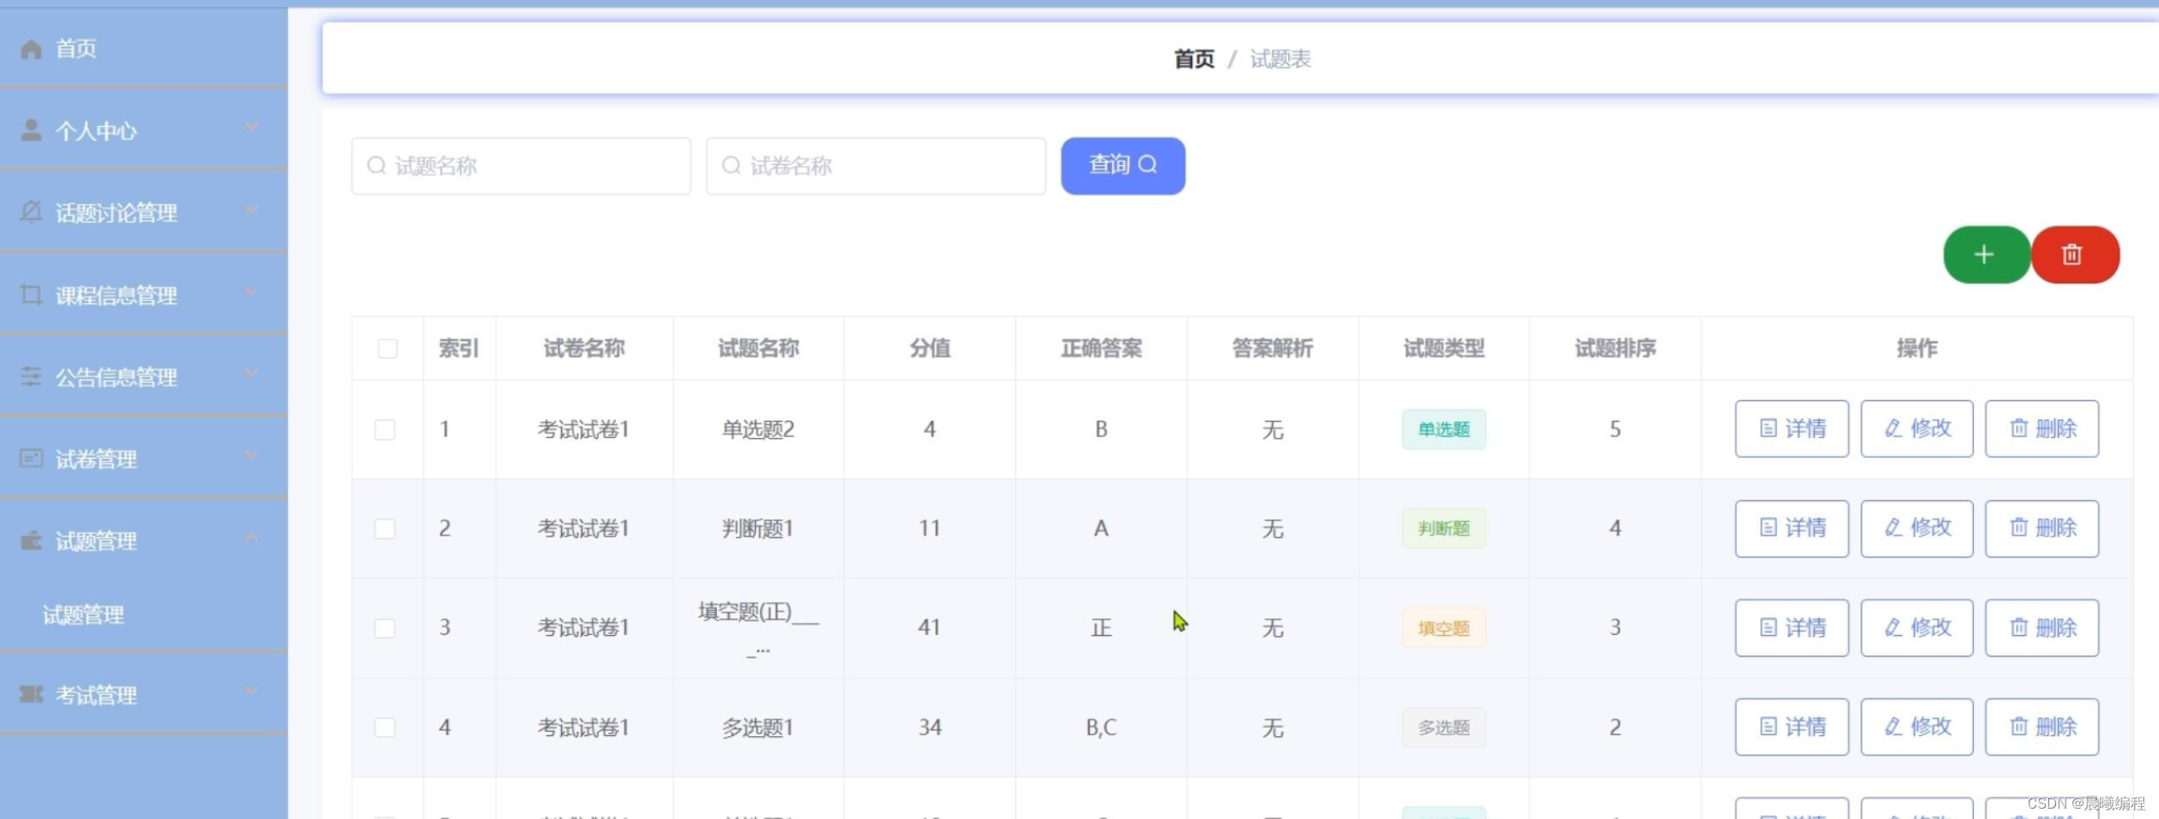
Task: Open 详情 for 多选题1 row
Action: (1792, 727)
